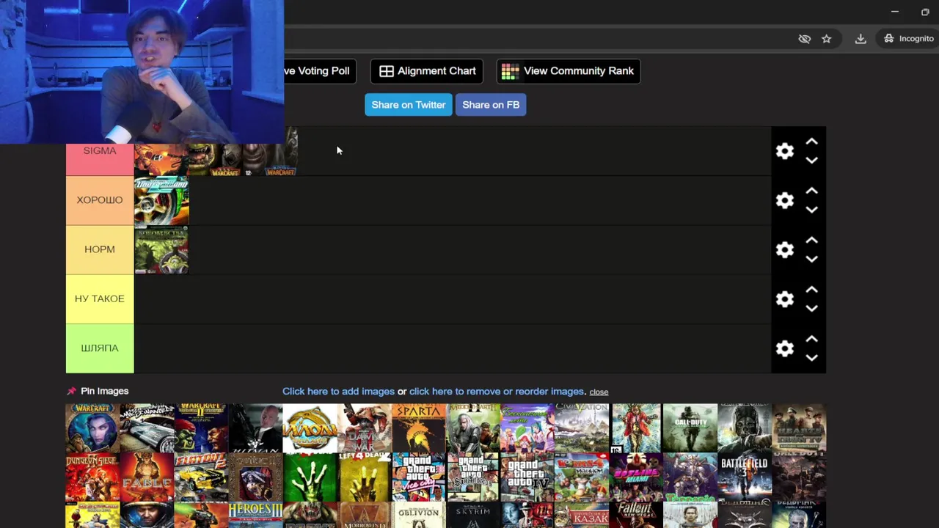Select Hearts of Iron IV cover
The image size is (939, 528).
tap(798, 428)
